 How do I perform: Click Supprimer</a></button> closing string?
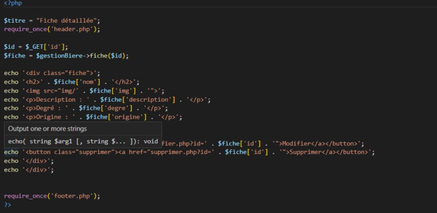(x=329, y=152)
